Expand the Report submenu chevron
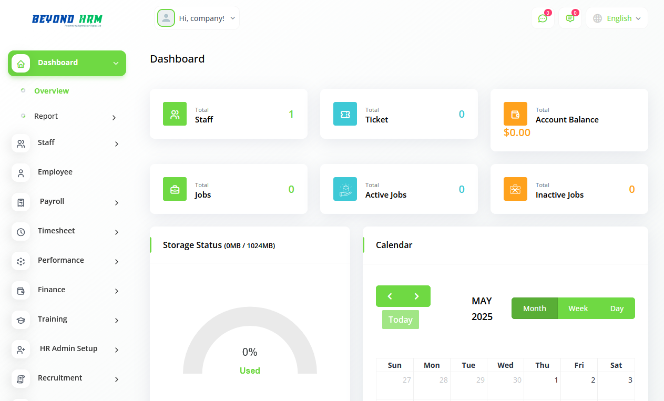Image resolution: width=664 pixels, height=401 pixels. tap(114, 117)
